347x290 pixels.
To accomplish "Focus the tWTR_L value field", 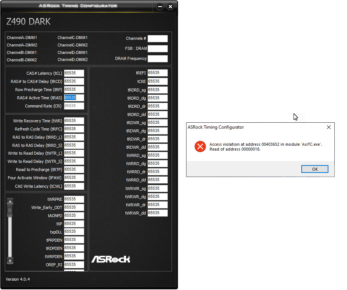I will [x=74, y=153].
